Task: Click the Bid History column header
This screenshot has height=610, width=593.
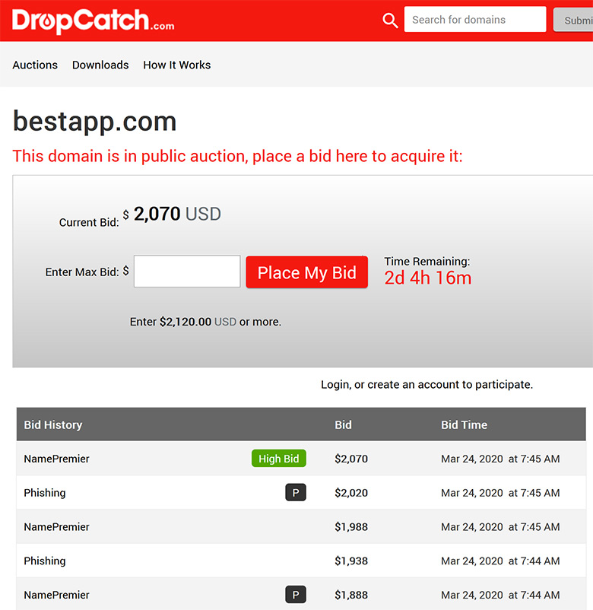Action: click(53, 425)
